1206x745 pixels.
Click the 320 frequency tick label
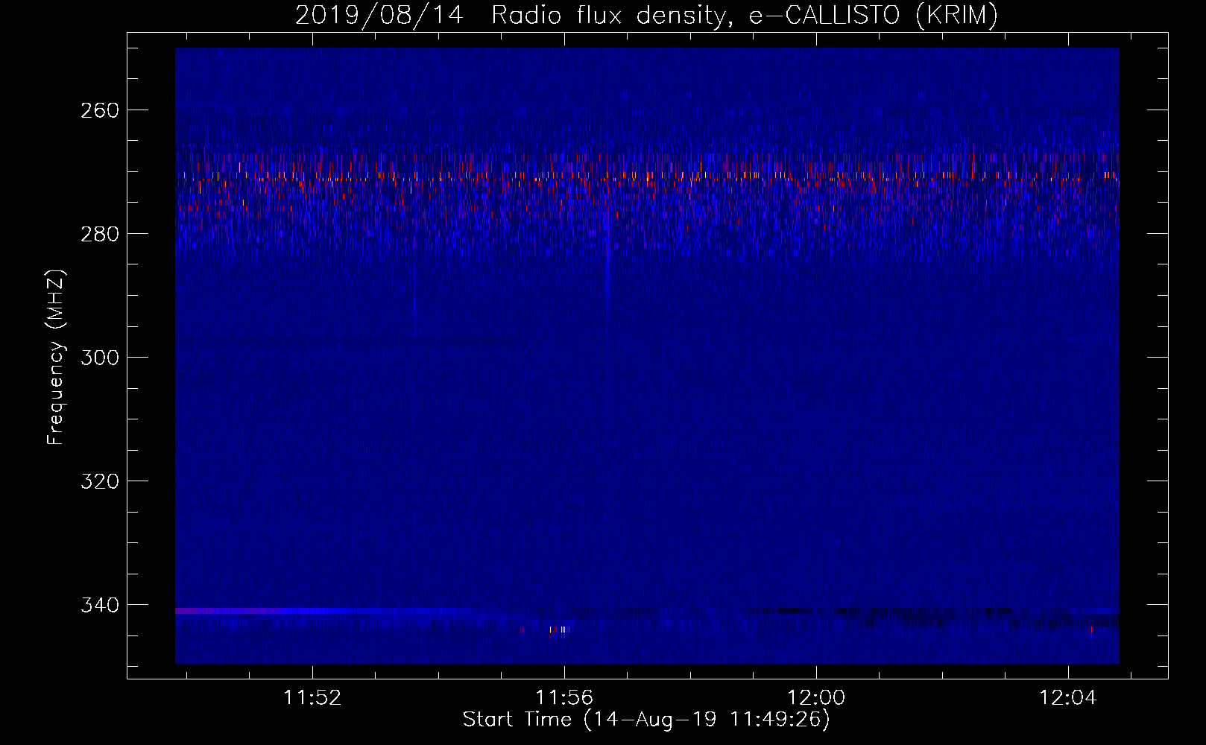click(x=100, y=481)
